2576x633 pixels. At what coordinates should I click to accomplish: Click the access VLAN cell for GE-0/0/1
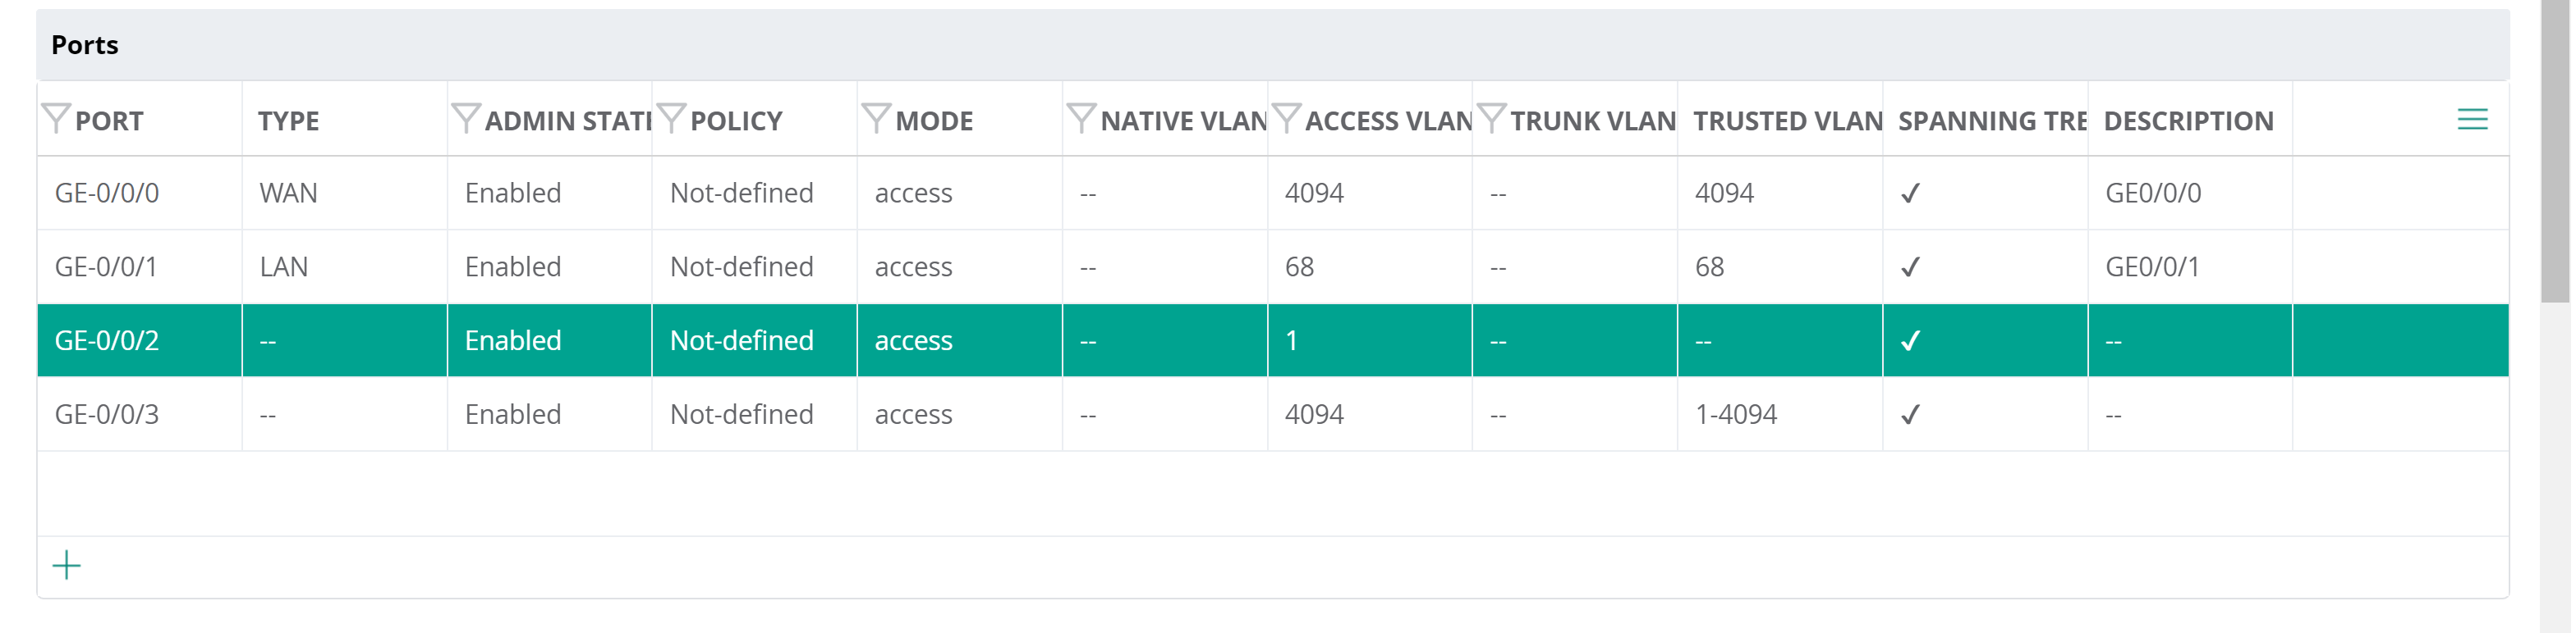tap(1370, 266)
